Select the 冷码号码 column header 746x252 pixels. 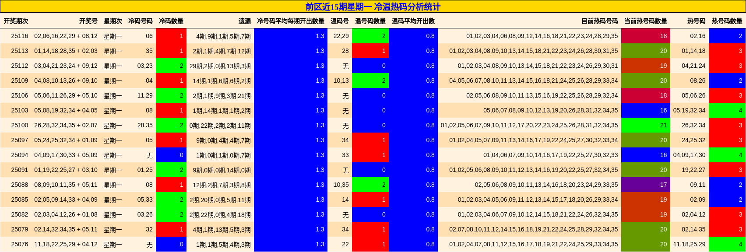pos(140,21)
